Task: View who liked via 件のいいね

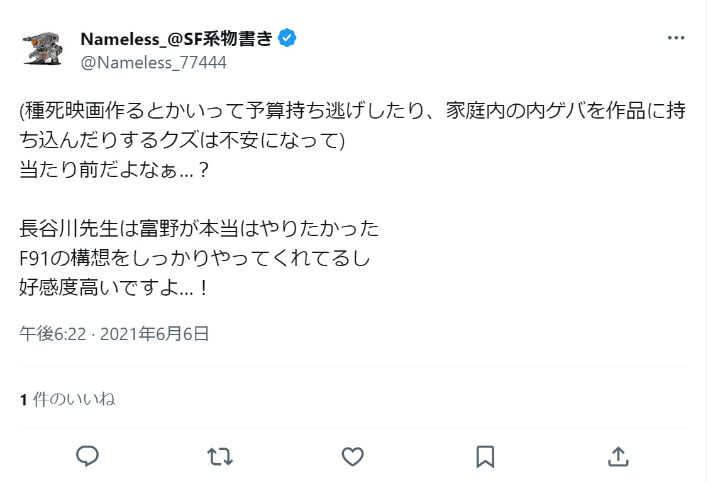Action: (x=74, y=399)
